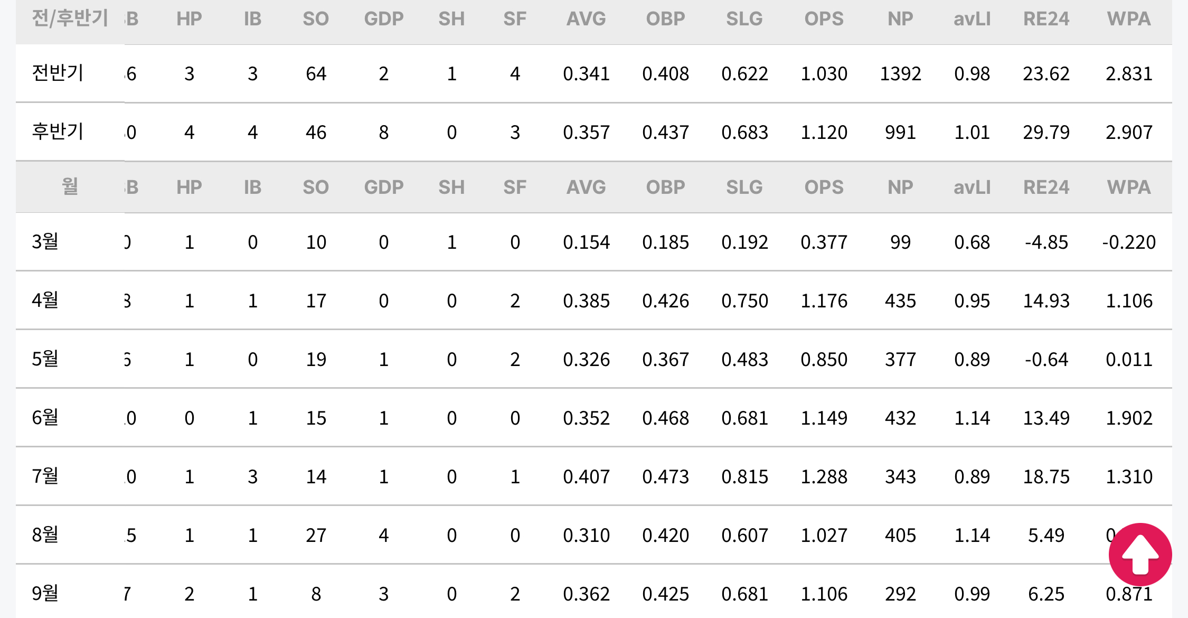Click RE24 header in monthly table
Screen dimensions: 1188x618
point(1046,188)
